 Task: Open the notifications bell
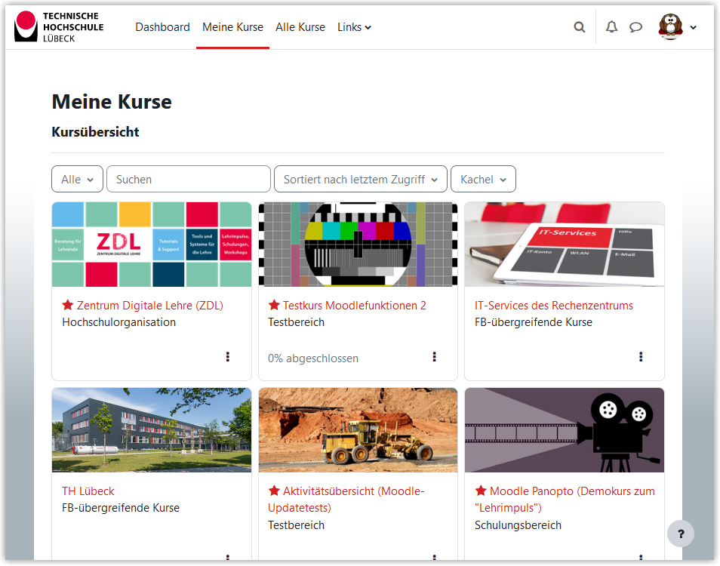pos(611,27)
